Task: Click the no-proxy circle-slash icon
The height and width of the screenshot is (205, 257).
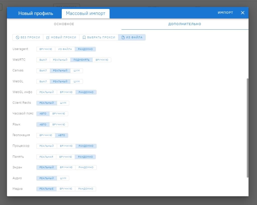Action: pyautogui.click(x=18, y=37)
